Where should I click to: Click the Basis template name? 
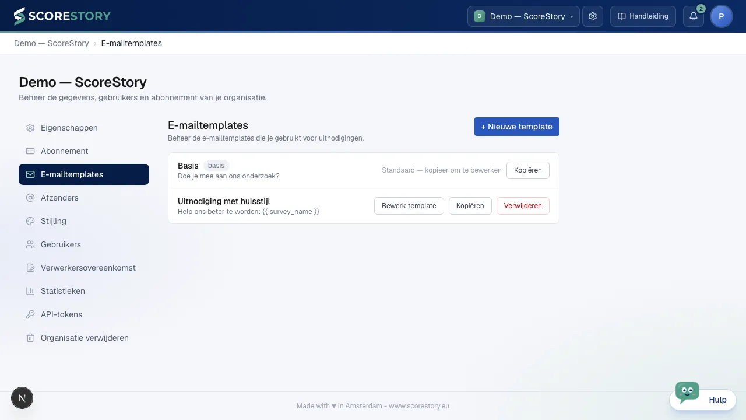[x=188, y=166]
